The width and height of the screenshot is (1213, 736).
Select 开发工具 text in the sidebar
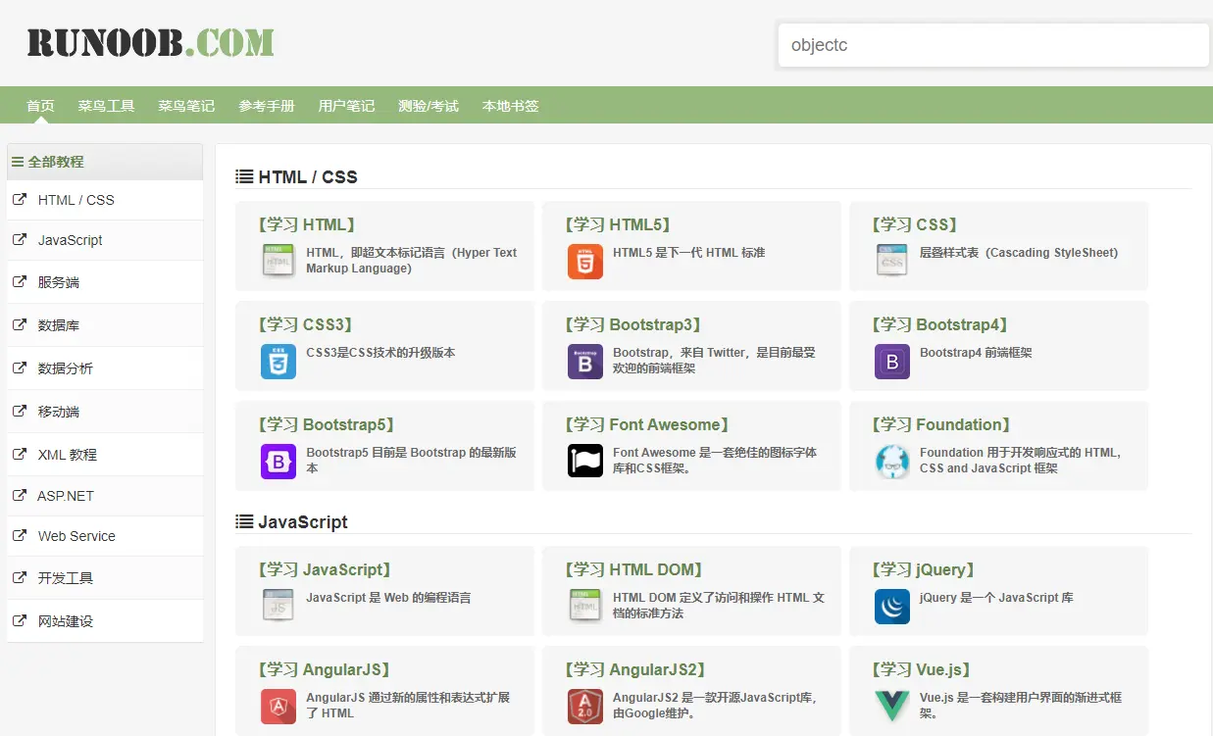click(66, 578)
